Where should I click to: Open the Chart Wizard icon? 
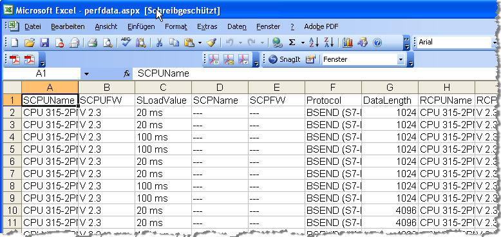coord(348,43)
